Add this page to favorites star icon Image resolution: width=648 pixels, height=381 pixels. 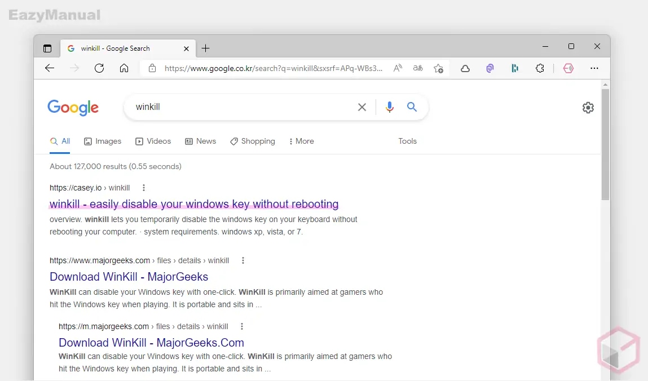pyautogui.click(x=438, y=68)
